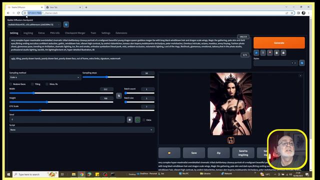The image size is (320, 180).
Task: Bookmark this page with the star icon
Action: (292, 13)
